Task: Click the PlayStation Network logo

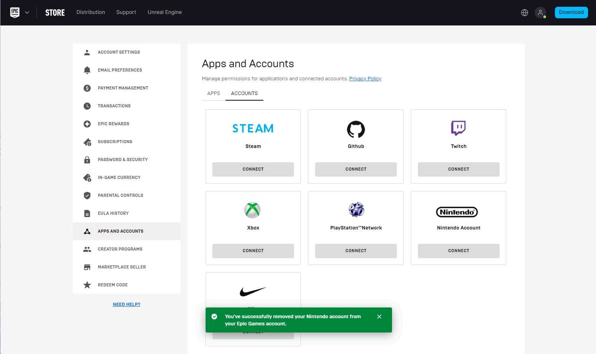Action: [356, 210]
